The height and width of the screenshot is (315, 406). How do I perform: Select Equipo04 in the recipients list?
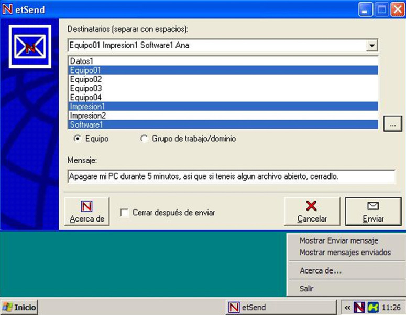(223, 97)
